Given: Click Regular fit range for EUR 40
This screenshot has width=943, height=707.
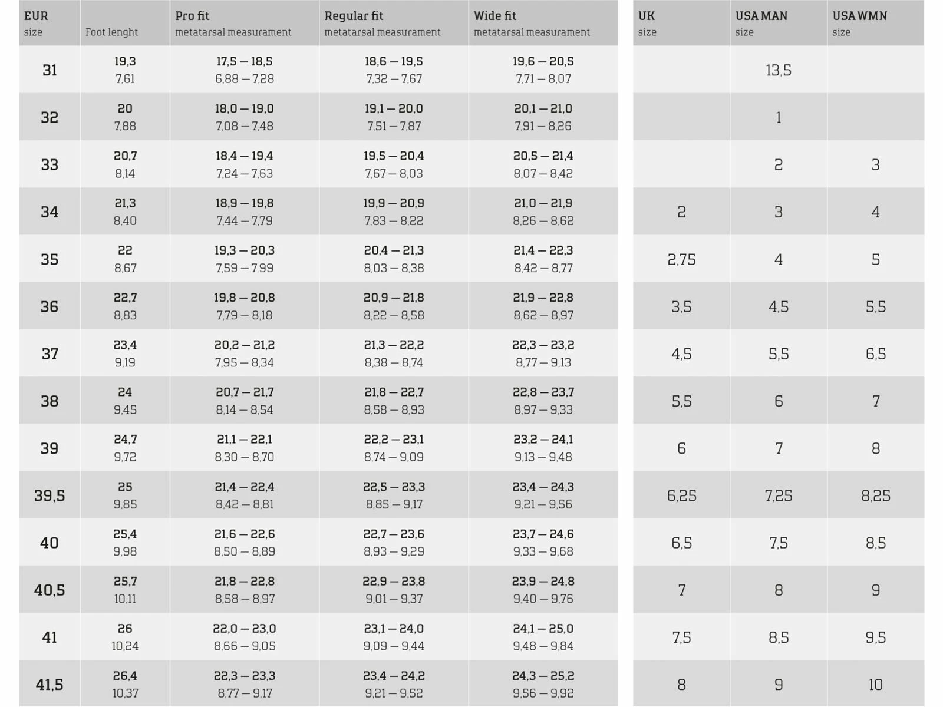Looking at the screenshot, I should coord(394,543).
